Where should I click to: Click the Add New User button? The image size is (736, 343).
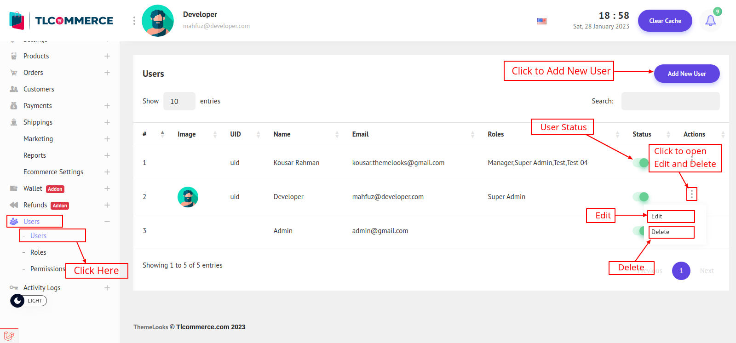coord(686,74)
